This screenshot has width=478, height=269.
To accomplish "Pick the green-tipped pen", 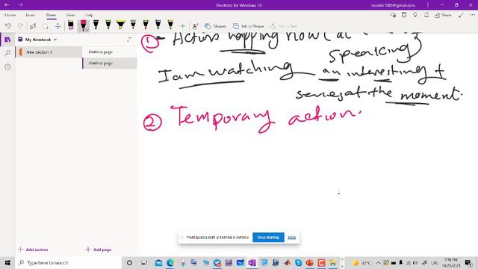I will click(108, 25).
